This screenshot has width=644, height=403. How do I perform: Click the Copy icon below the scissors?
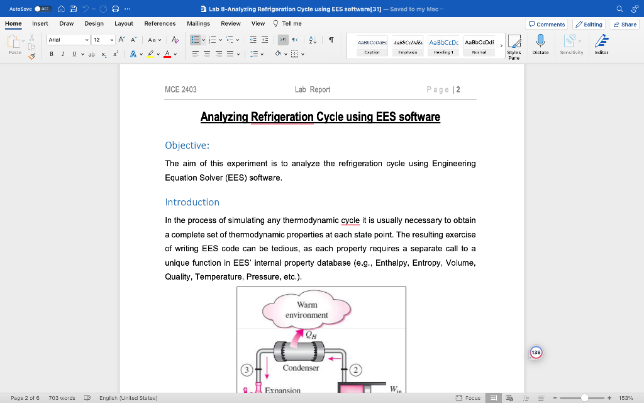(x=31, y=47)
